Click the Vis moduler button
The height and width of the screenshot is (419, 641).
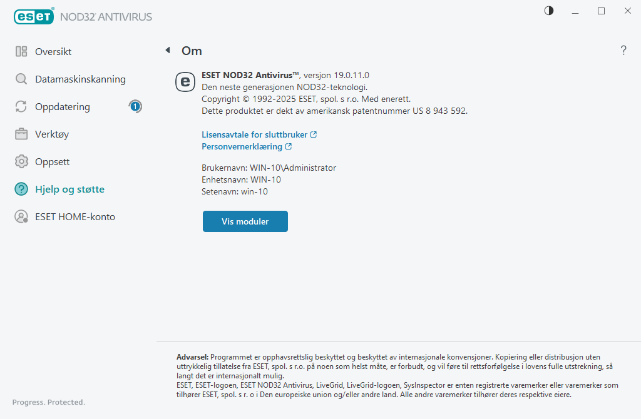tap(245, 221)
